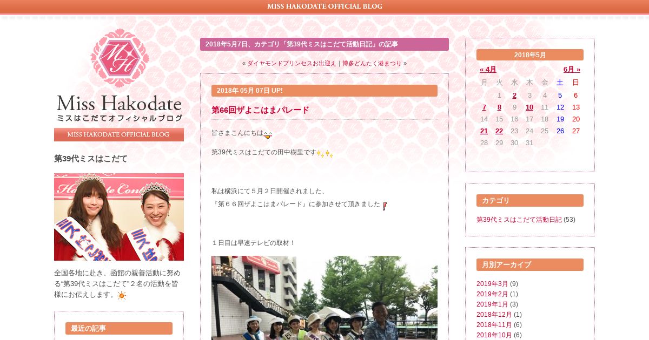Click the 2018年5月 calendar header
Screen dimensions: 649x340
(530, 55)
